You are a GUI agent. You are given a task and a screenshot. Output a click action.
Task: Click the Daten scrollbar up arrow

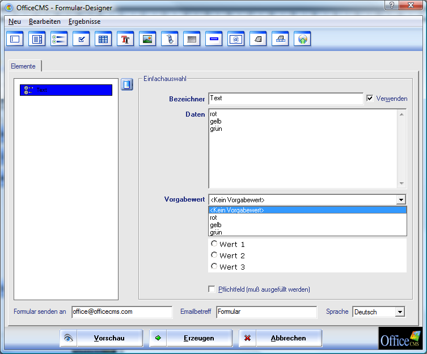pos(401,114)
